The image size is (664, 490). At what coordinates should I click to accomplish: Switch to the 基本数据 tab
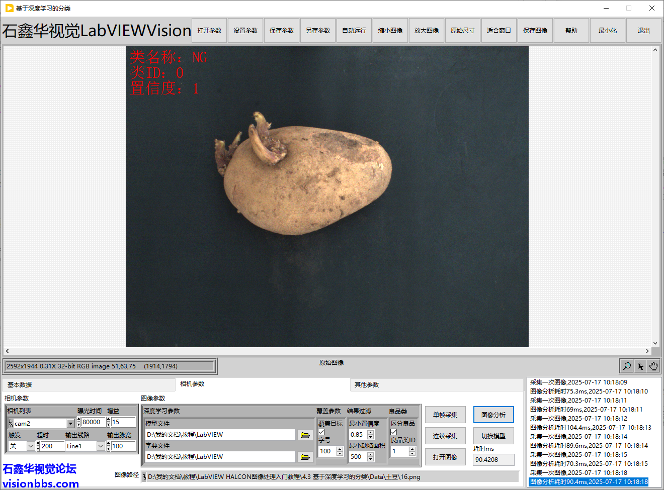click(20, 385)
